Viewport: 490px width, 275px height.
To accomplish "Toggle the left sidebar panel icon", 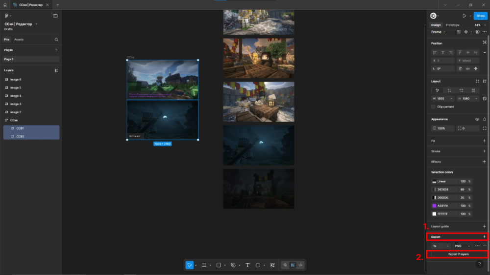I will click(55, 16).
